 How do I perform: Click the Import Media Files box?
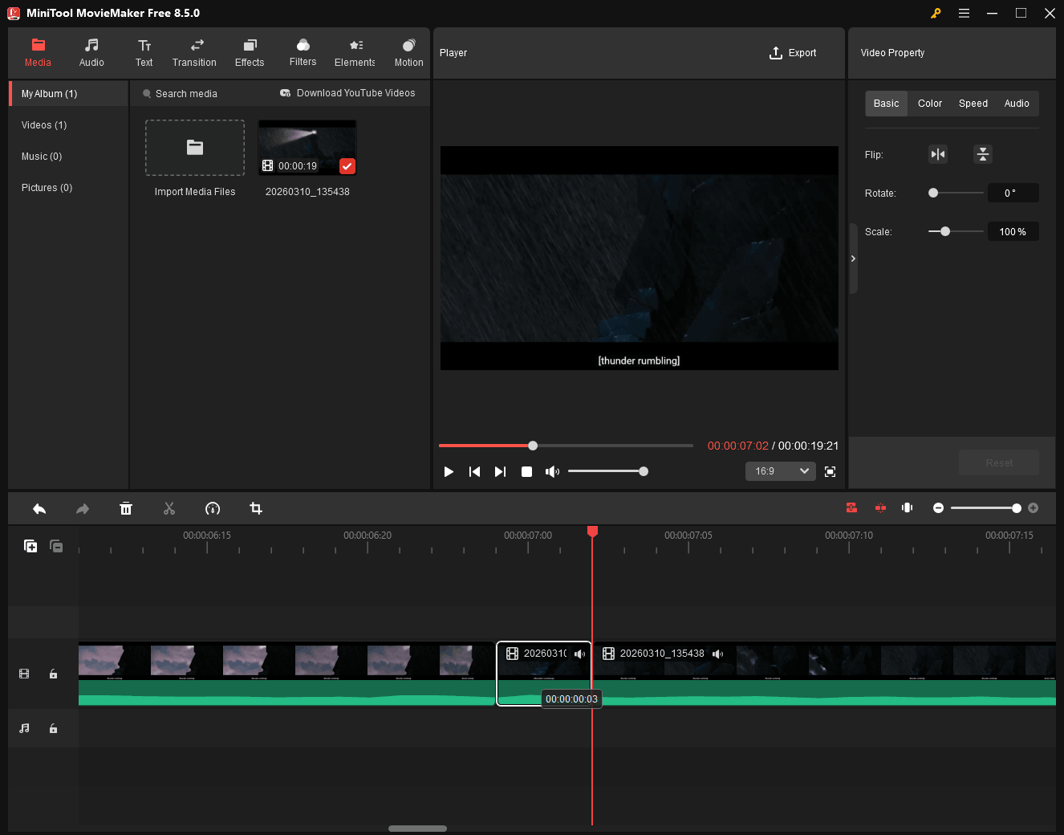coord(194,148)
